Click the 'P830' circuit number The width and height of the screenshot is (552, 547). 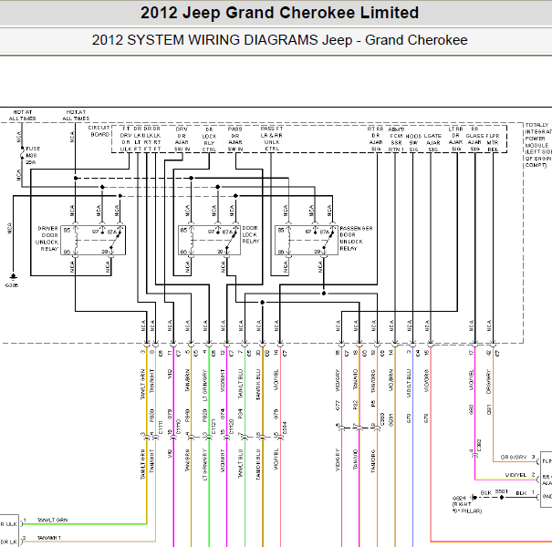pos(151,416)
